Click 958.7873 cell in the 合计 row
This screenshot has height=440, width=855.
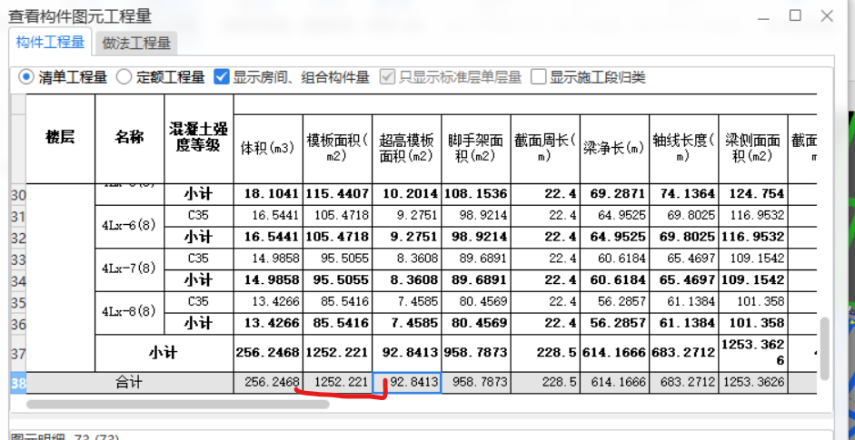[x=476, y=384]
